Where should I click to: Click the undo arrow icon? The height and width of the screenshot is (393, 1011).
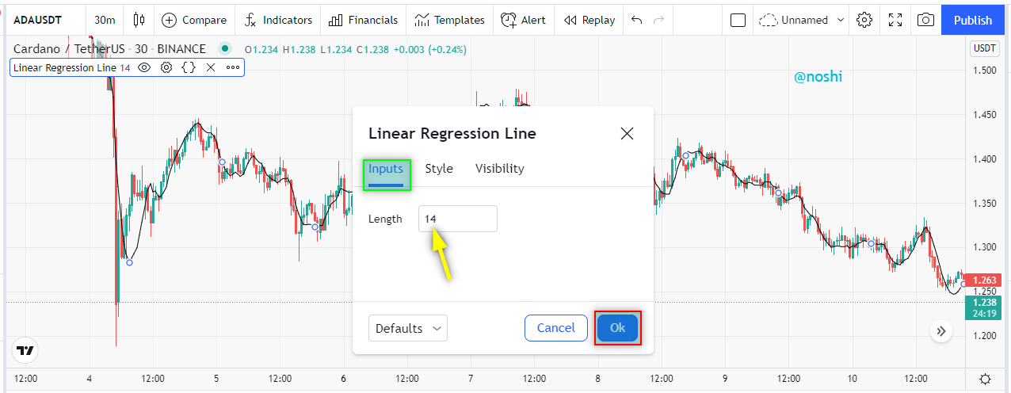pyautogui.click(x=636, y=20)
